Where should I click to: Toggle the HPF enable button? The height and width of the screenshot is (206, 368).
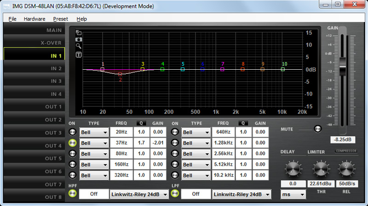[73, 194]
